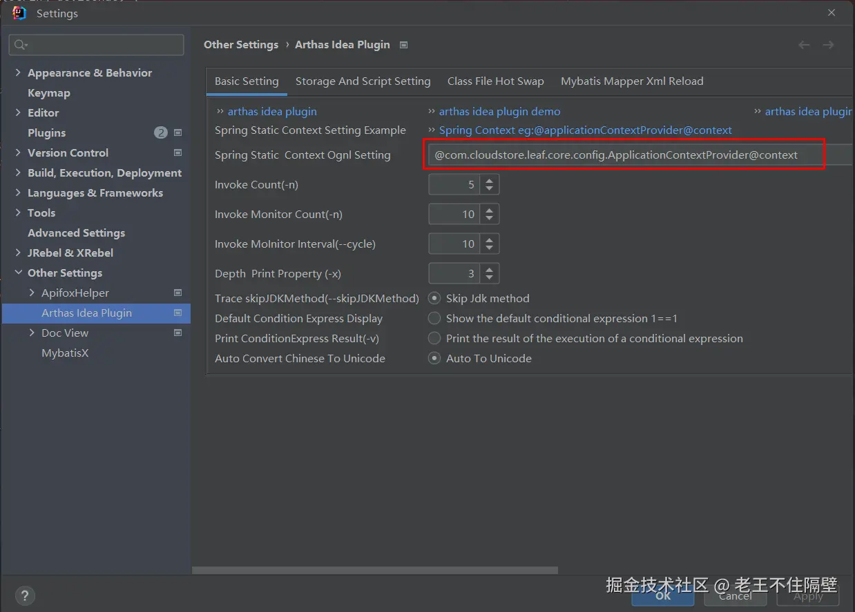The height and width of the screenshot is (612, 855).
Task: Click Invoke Monitor Interval number field
Action: pyautogui.click(x=454, y=244)
